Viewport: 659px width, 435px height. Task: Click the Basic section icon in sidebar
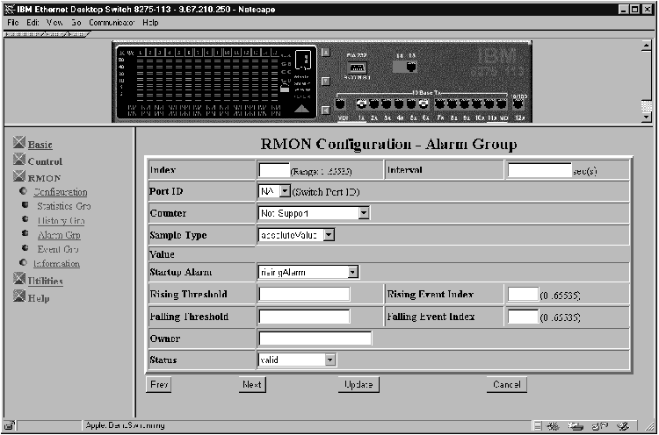click(20, 144)
